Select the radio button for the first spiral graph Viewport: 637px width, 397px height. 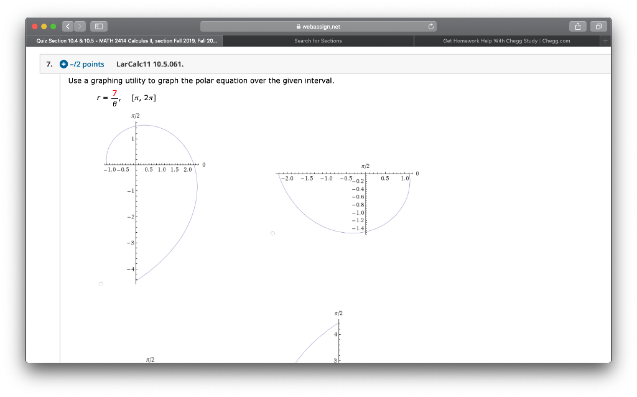point(101,283)
